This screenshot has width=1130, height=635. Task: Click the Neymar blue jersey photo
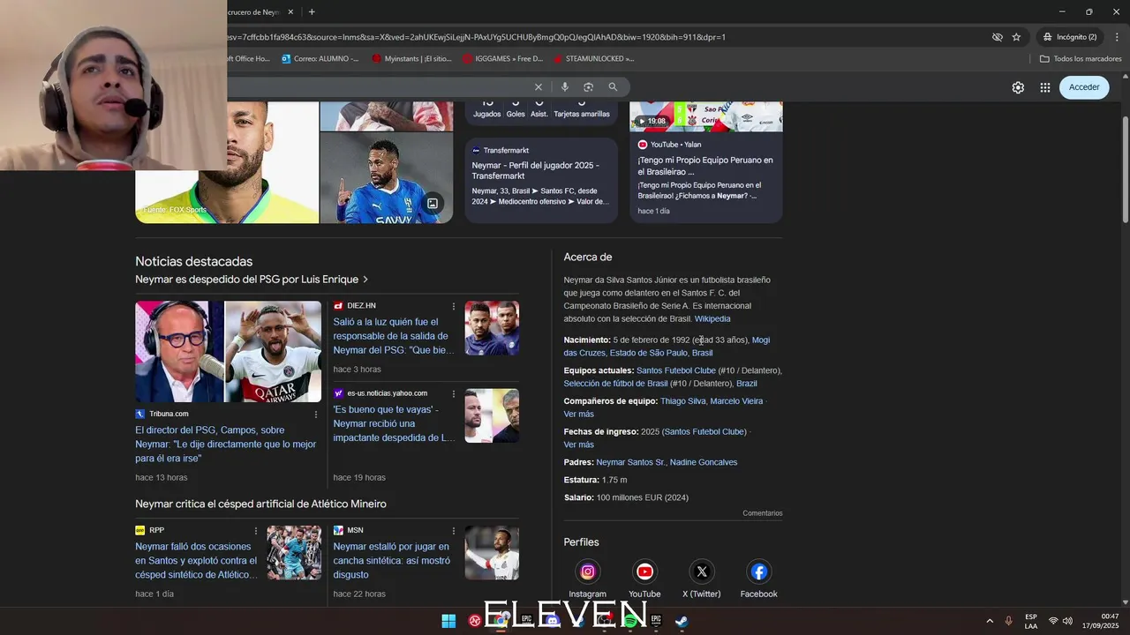coord(387,178)
